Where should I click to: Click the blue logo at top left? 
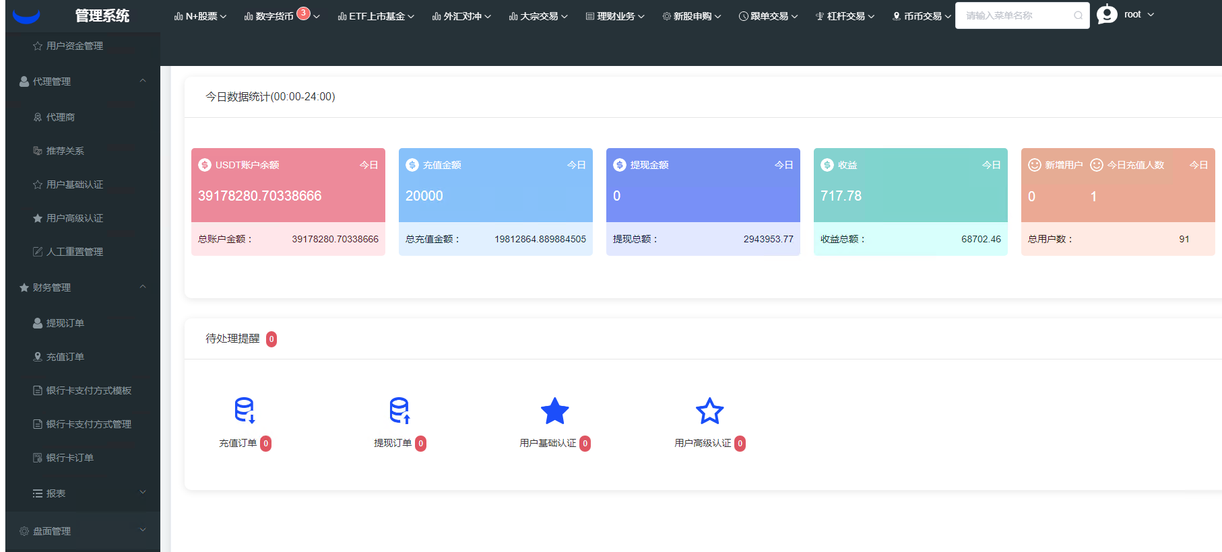pyautogui.click(x=26, y=16)
